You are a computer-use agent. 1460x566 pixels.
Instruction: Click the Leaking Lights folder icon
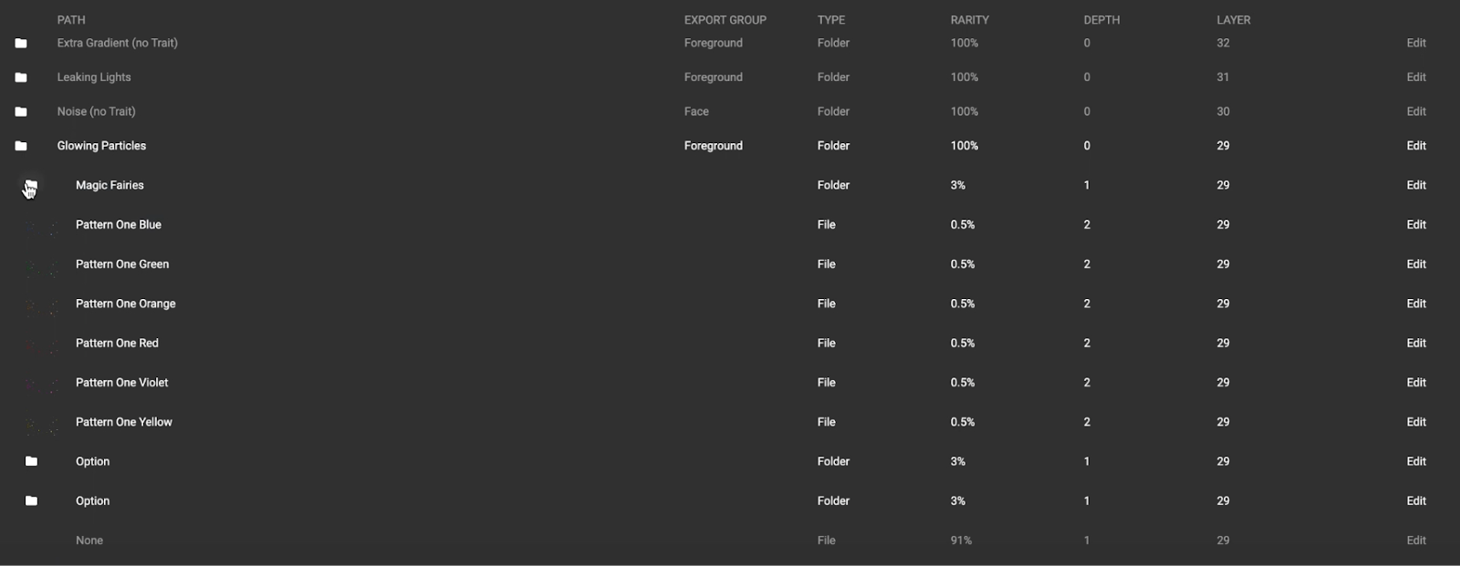point(21,77)
